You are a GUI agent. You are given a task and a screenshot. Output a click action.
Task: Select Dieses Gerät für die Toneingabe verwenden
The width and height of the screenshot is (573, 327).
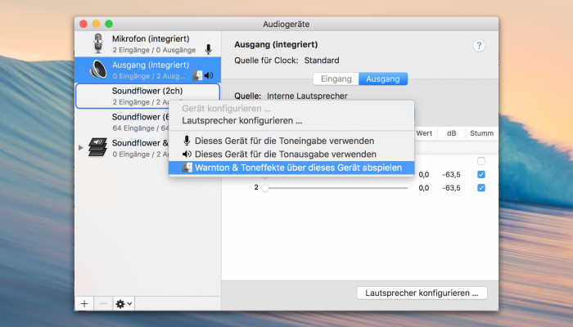[x=291, y=141]
